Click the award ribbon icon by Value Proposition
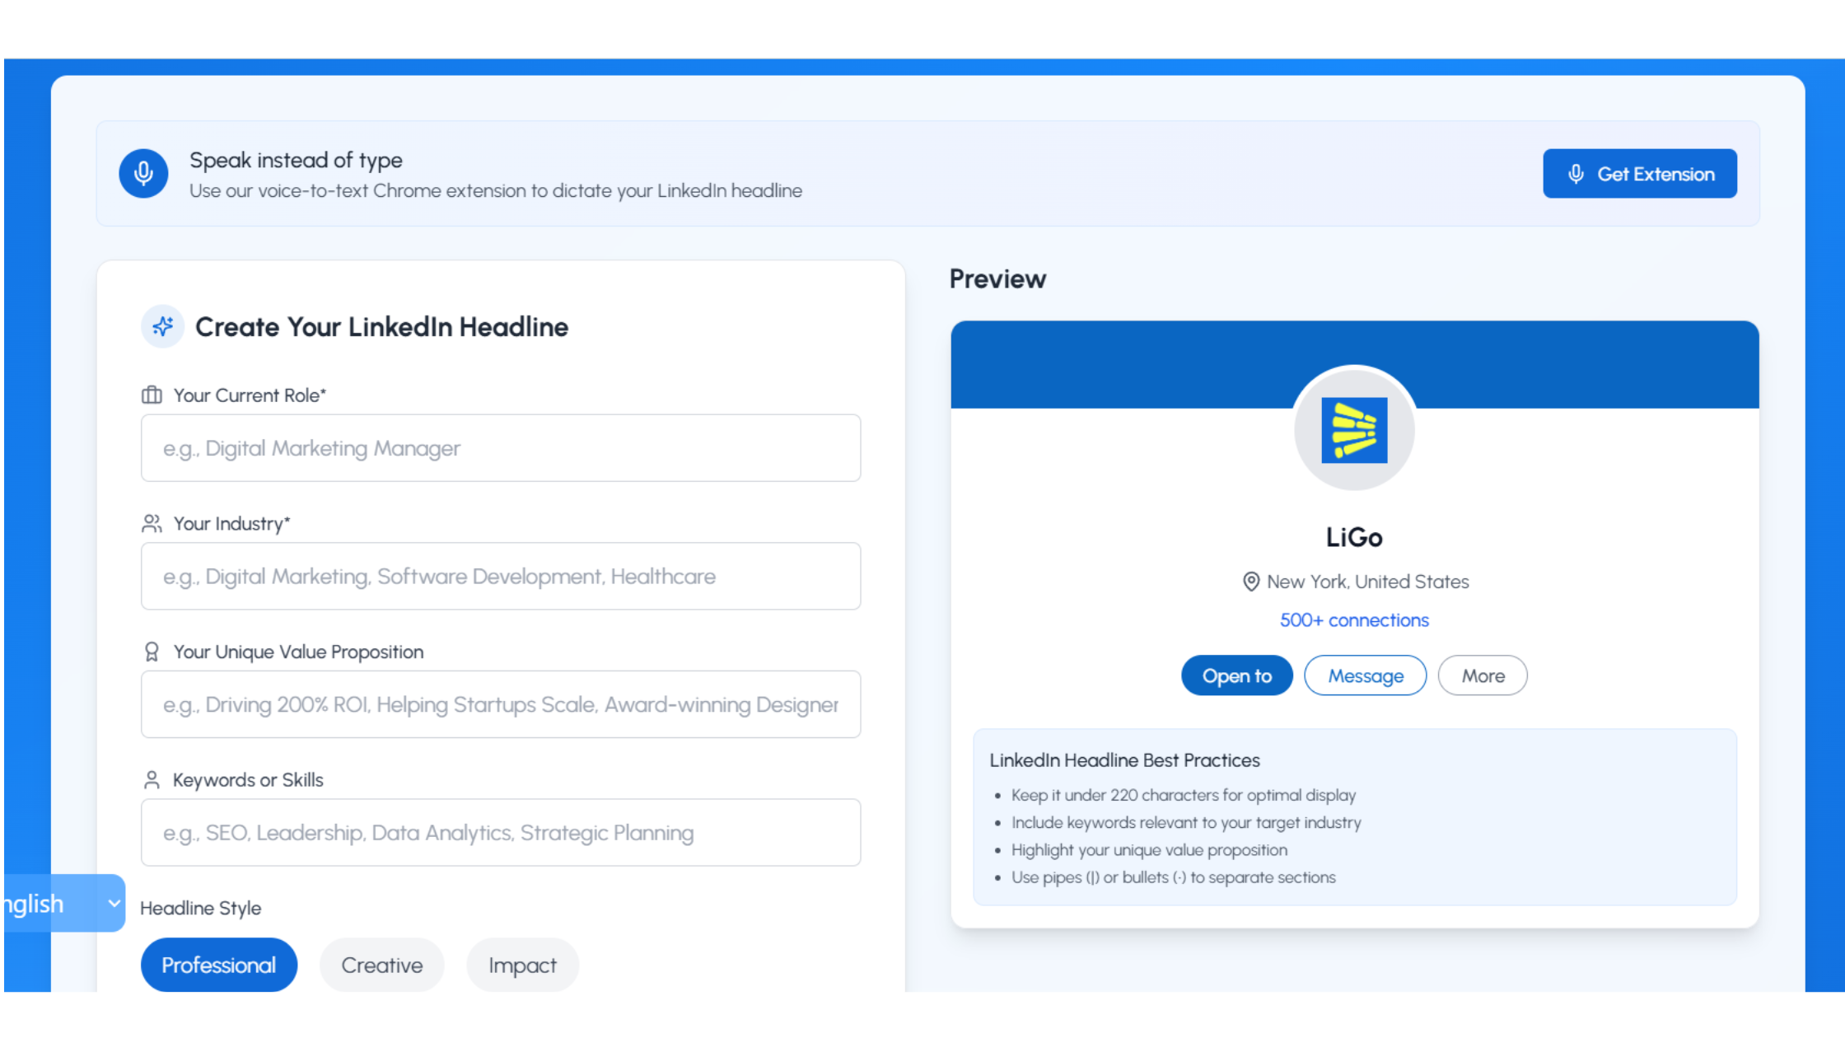The height and width of the screenshot is (1038, 1845). click(152, 652)
